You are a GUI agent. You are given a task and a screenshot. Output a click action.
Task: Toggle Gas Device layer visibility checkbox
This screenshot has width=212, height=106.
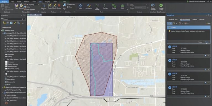[x=6, y=36]
